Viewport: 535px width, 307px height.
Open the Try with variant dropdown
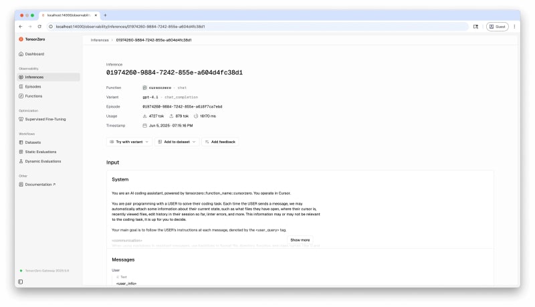click(130, 142)
